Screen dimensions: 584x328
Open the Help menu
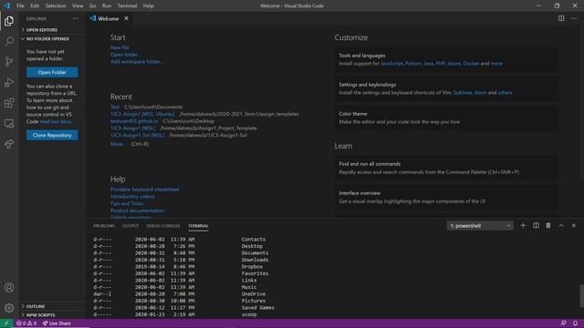[x=148, y=5]
